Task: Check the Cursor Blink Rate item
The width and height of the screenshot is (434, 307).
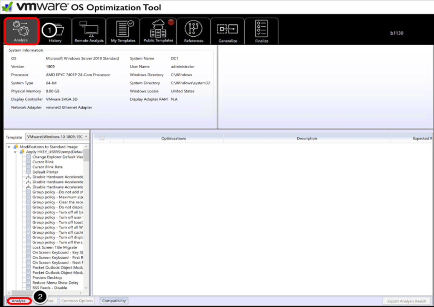Action: tap(29, 167)
